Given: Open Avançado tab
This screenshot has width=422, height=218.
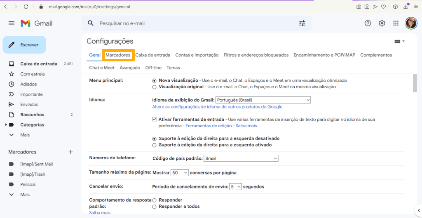Looking at the screenshot, I should (x=130, y=68).
